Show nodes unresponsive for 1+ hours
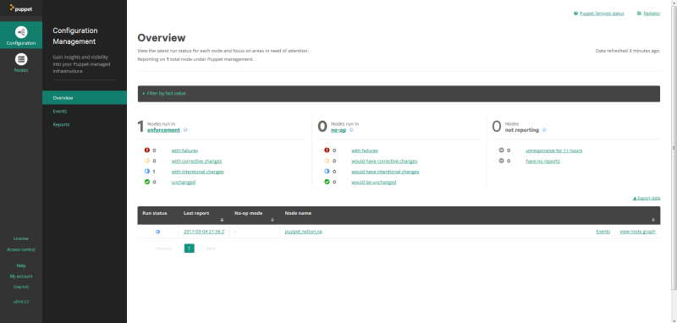The height and width of the screenshot is (323, 677). [554, 151]
